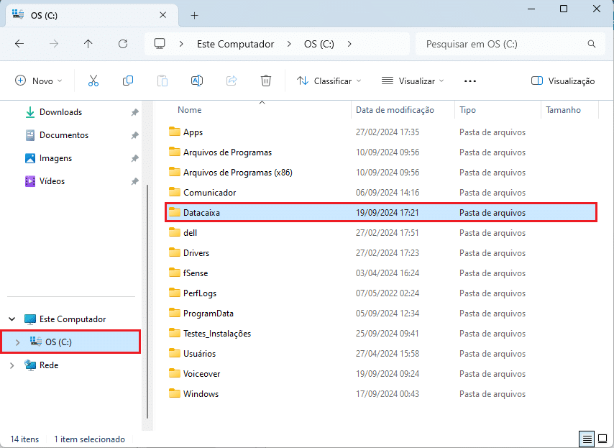Click Este Computador in the address bar

(x=235, y=44)
